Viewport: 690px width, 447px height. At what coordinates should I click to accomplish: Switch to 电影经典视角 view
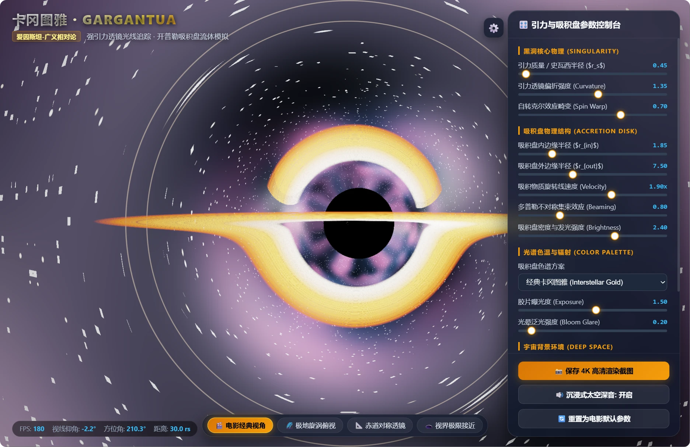pos(240,426)
